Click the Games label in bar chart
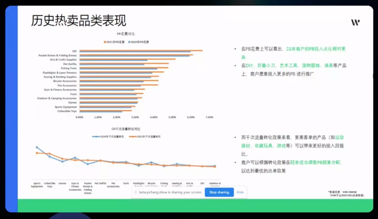Image resolution: width=378 pixels, height=219 pixels. (73, 102)
